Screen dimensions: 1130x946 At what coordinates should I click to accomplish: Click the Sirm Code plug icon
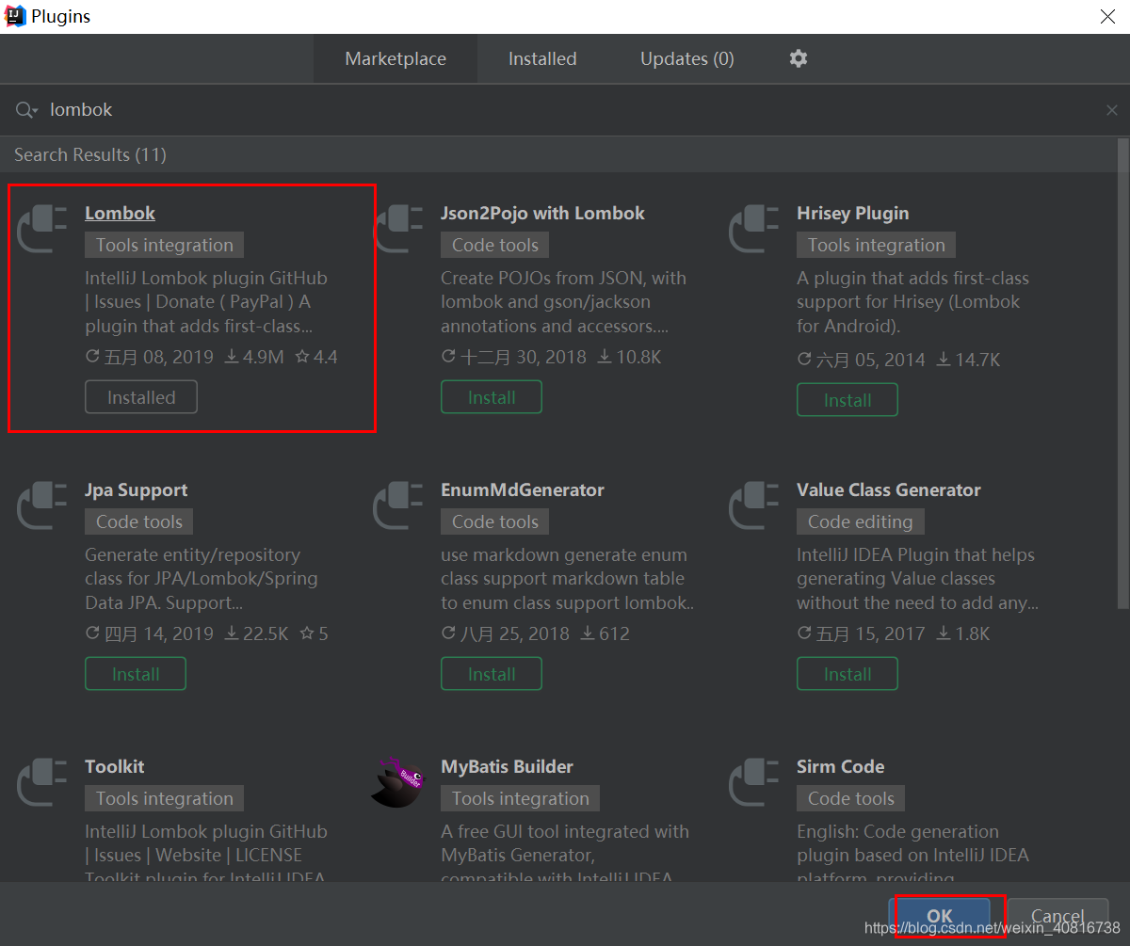(755, 783)
